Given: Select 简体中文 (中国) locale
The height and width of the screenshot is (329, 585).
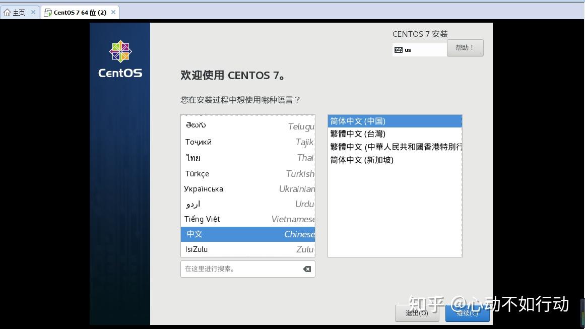Looking at the screenshot, I should 395,121.
